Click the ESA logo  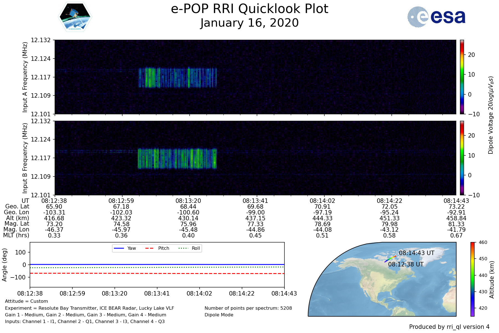point(436,17)
